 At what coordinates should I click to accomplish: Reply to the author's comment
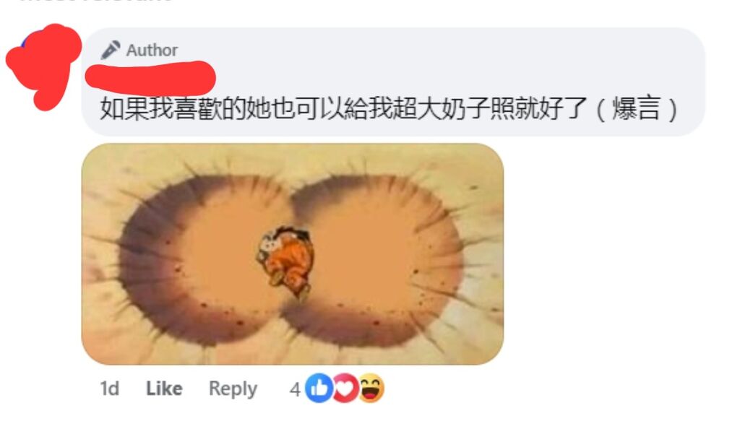click(233, 389)
